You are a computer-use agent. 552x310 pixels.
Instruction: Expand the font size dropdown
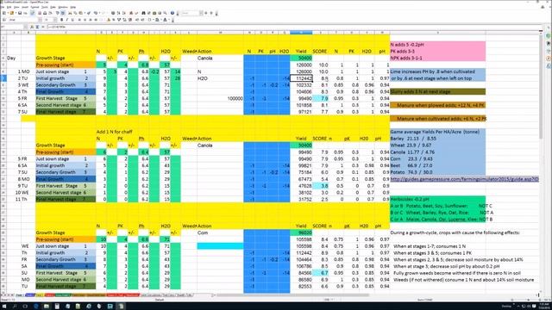[55, 20]
